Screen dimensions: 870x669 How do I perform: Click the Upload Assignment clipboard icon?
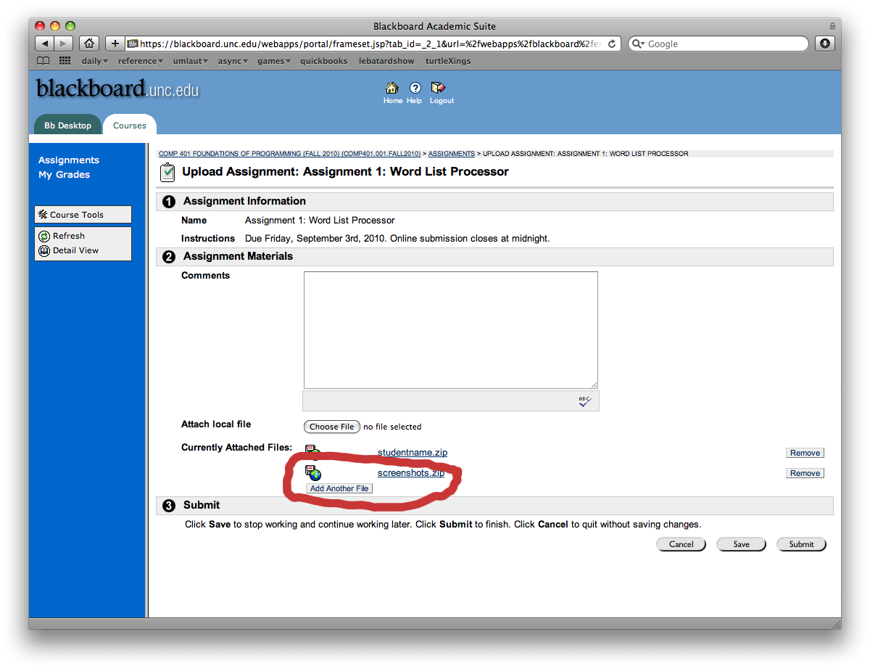point(167,172)
